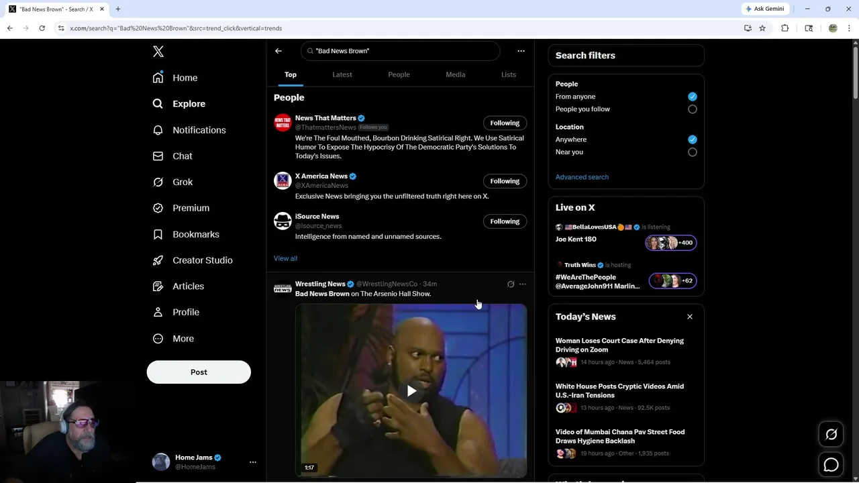Click the white Post button
Screen dimensions: 859x483
coord(199,372)
